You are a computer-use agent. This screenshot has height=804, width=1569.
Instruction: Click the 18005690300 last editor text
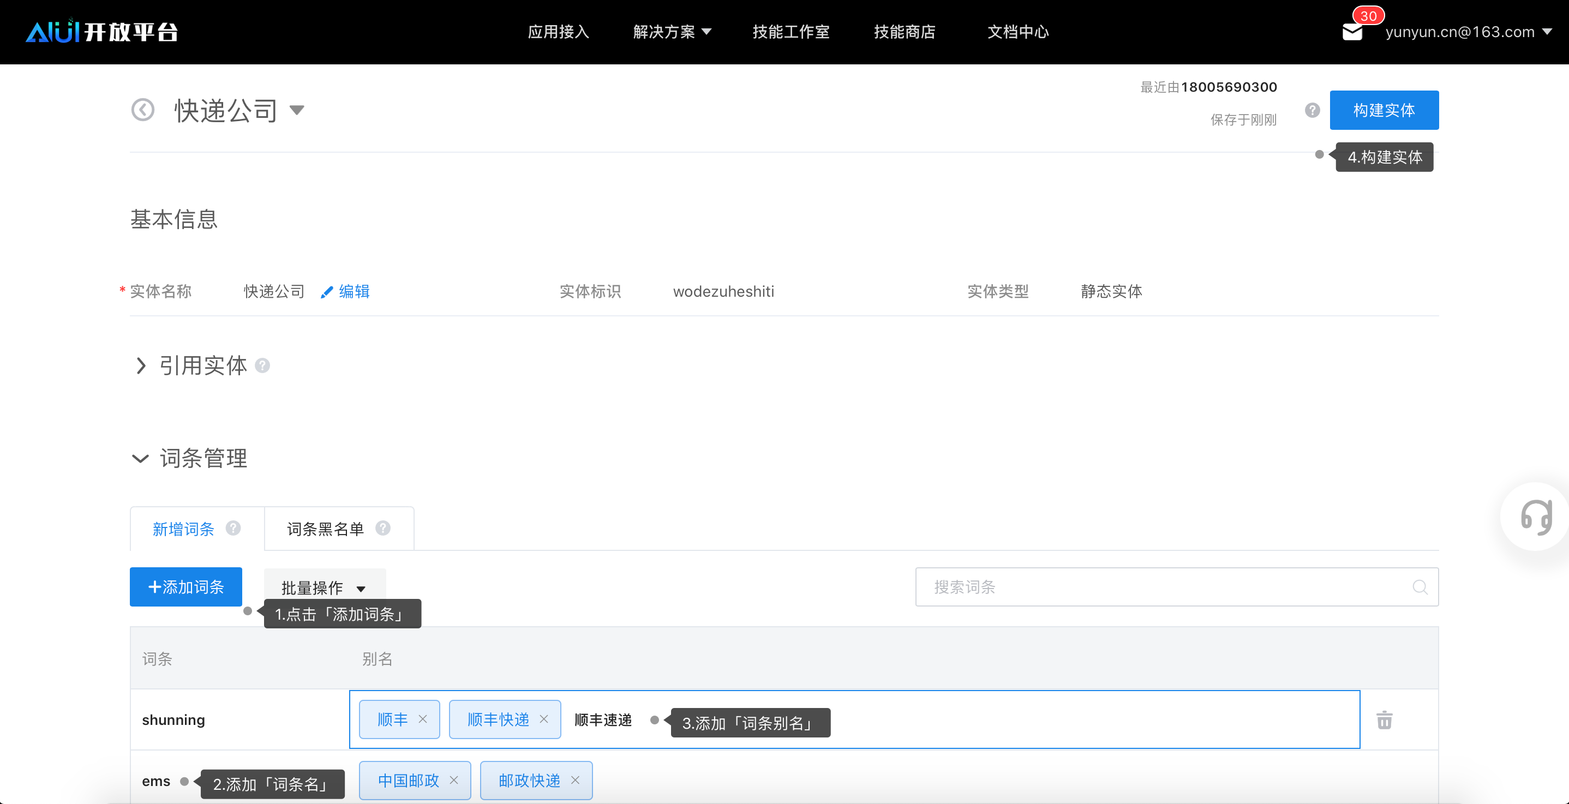point(1229,87)
